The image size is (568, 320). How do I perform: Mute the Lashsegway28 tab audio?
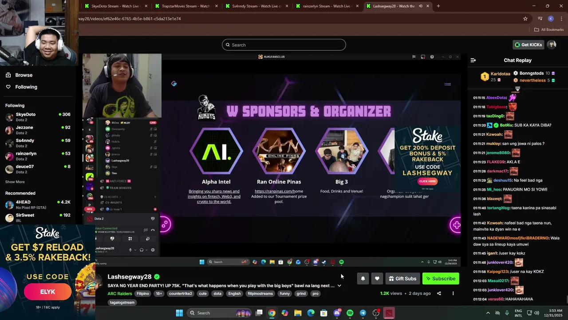point(420,6)
